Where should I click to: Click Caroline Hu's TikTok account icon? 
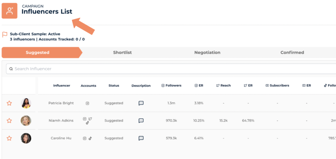tap(90, 138)
